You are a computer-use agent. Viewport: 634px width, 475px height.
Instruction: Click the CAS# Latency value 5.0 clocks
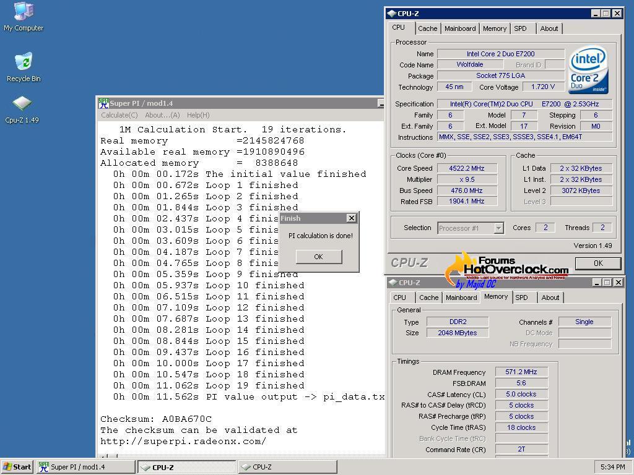521,394
